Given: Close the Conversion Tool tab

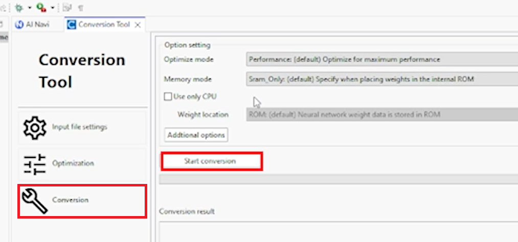Looking at the screenshot, I should tap(138, 24).
